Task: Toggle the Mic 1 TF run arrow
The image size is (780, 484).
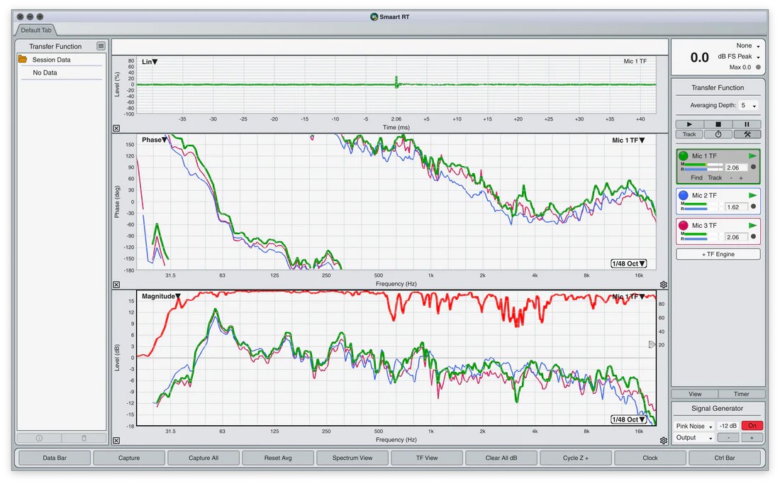Action: (752, 156)
